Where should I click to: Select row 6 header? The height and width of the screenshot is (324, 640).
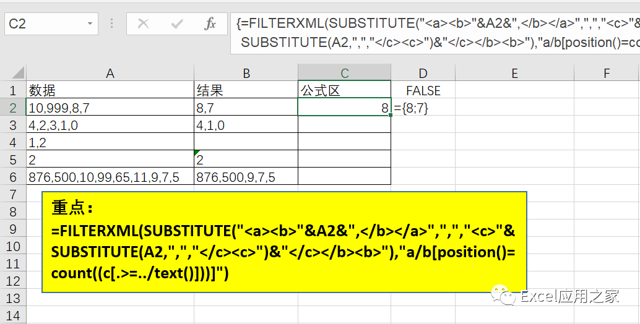point(13,176)
